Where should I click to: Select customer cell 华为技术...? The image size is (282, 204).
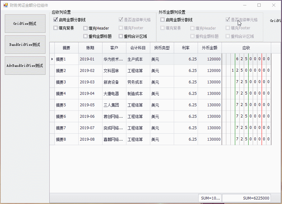(114, 59)
